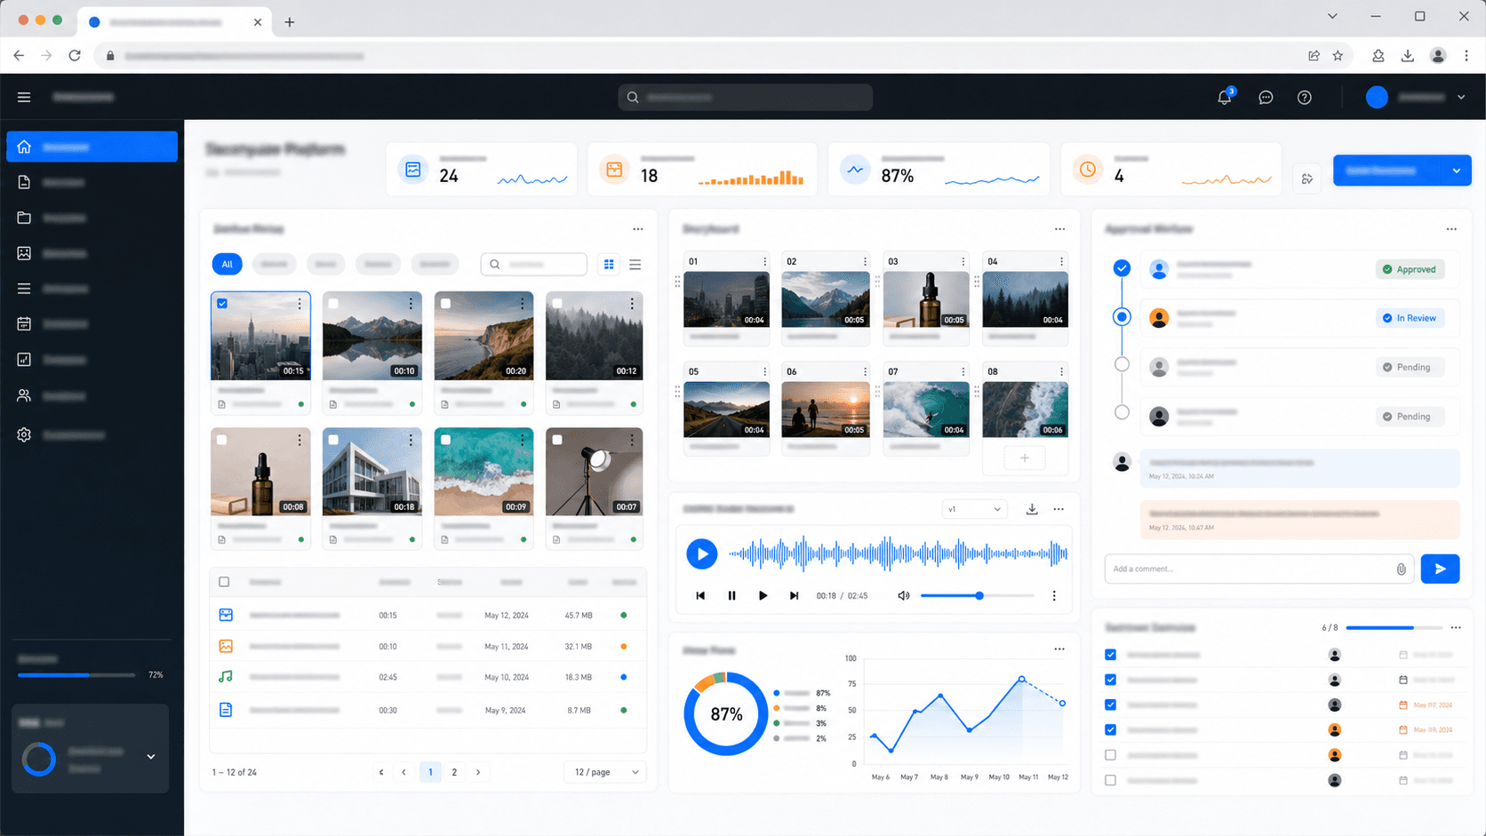Open the options menu of the storyboard panel
This screenshot has height=836, width=1486.
(1059, 229)
